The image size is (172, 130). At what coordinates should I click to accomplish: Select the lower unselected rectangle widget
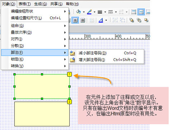coord(42,114)
